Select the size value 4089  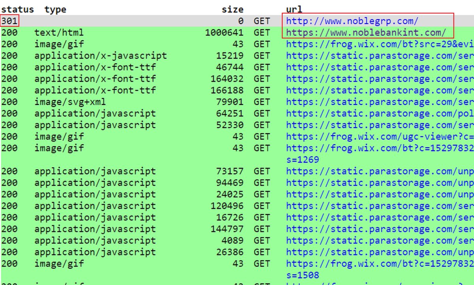click(233, 240)
